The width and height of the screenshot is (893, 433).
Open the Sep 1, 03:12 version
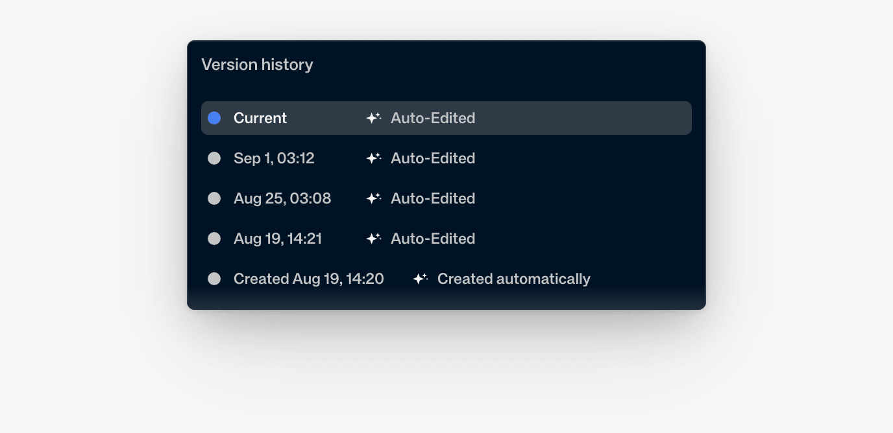[274, 158]
